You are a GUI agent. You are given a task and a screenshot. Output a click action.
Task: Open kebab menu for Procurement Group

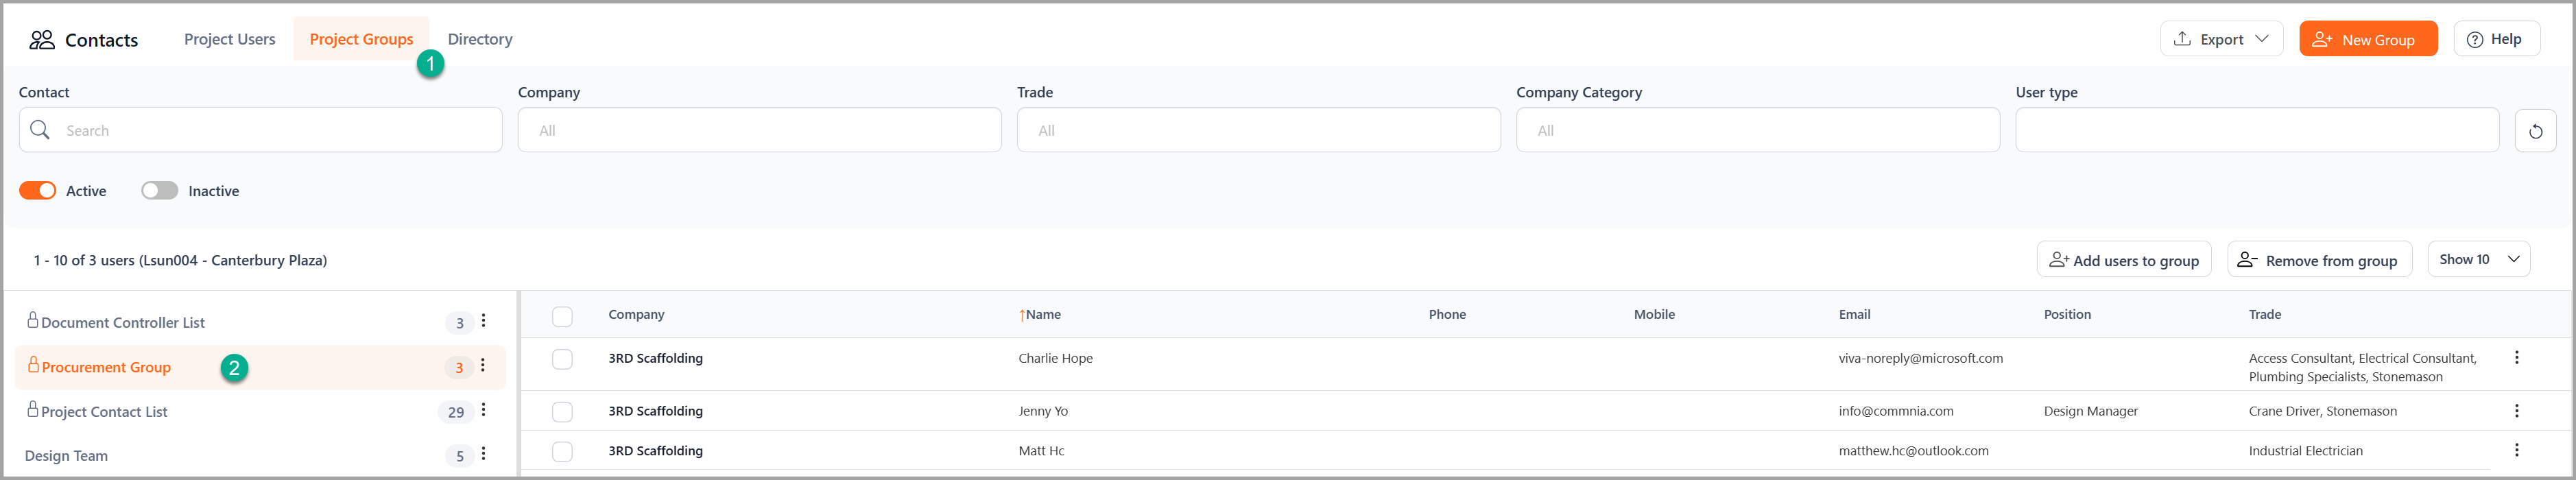coord(483,366)
